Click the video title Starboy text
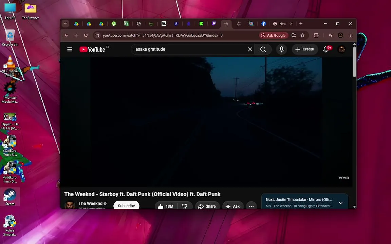The width and height of the screenshot is (391, 244). 143,194
